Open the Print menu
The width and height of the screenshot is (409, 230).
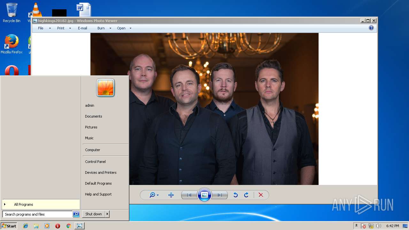coord(61,28)
